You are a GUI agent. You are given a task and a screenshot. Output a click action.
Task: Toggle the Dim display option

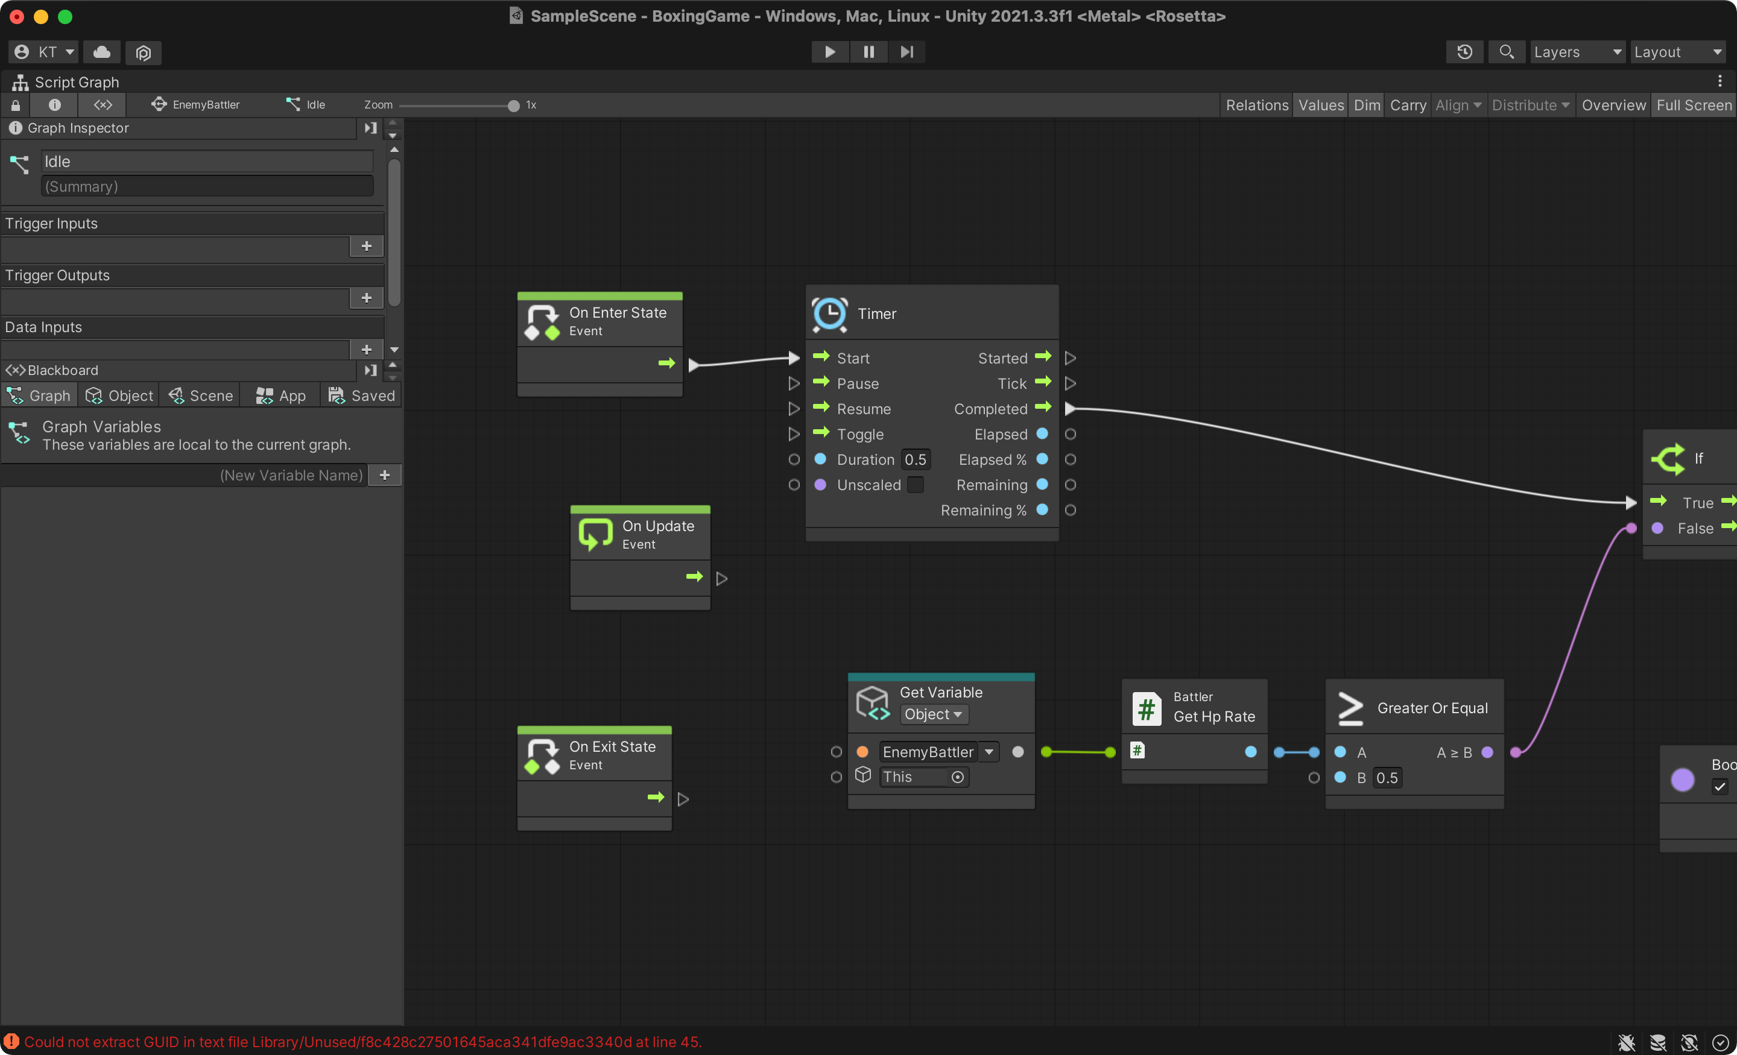pos(1367,105)
